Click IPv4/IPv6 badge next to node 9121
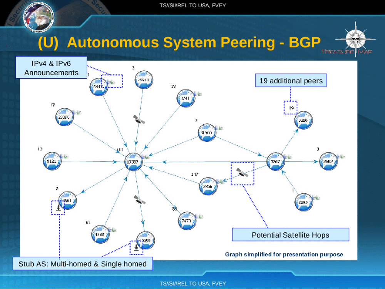This screenshot has width=385, height=289. 65,156
